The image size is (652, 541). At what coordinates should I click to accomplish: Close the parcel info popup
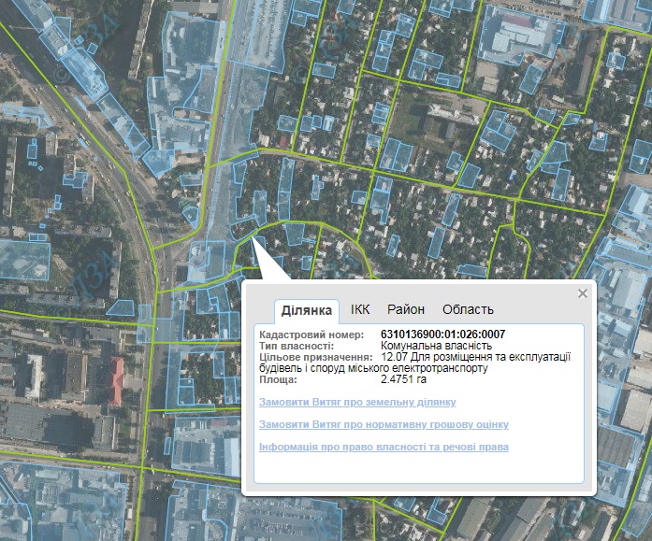(x=583, y=293)
